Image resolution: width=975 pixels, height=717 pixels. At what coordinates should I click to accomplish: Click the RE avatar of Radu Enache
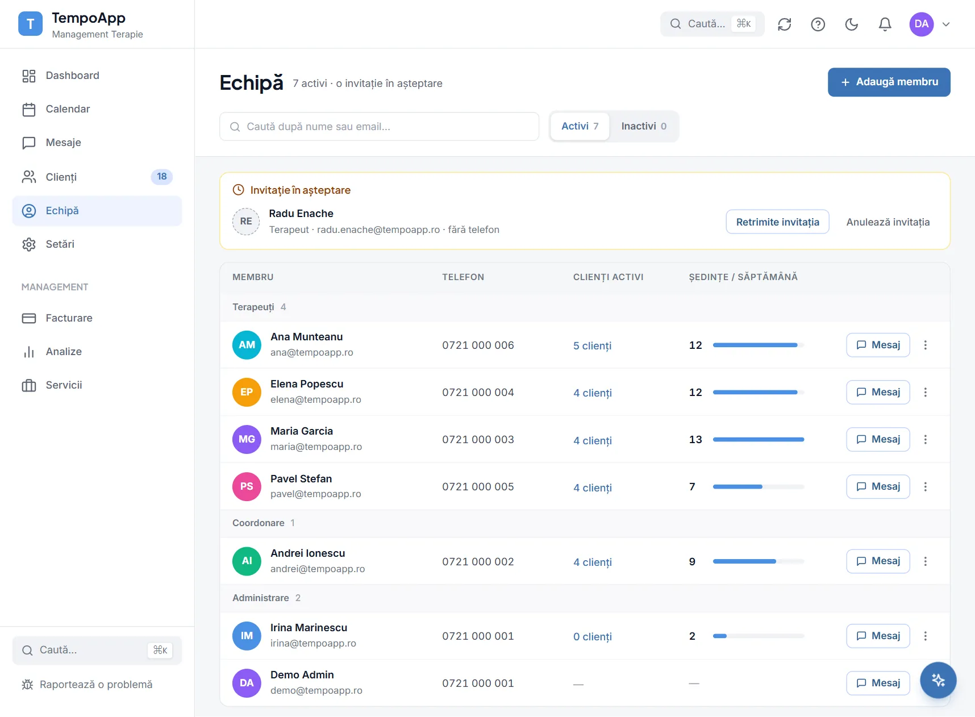point(246,221)
